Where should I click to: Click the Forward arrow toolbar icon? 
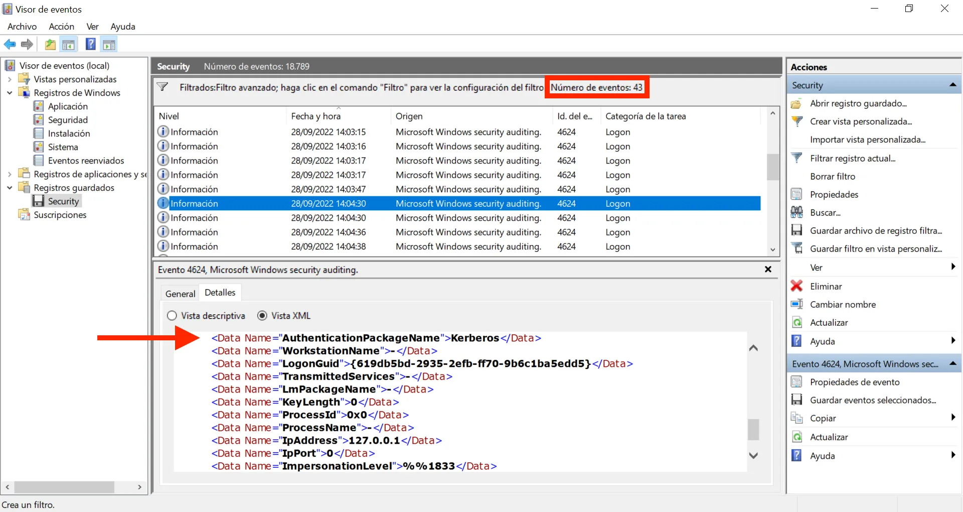(x=27, y=45)
